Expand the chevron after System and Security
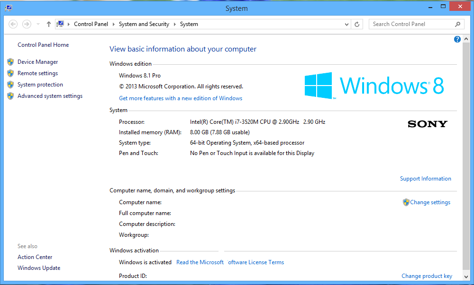The height and width of the screenshot is (285, 474). pyautogui.click(x=175, y=24)
